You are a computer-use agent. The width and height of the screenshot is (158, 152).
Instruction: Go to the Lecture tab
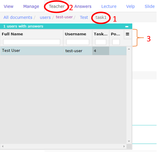coord(109,7)
